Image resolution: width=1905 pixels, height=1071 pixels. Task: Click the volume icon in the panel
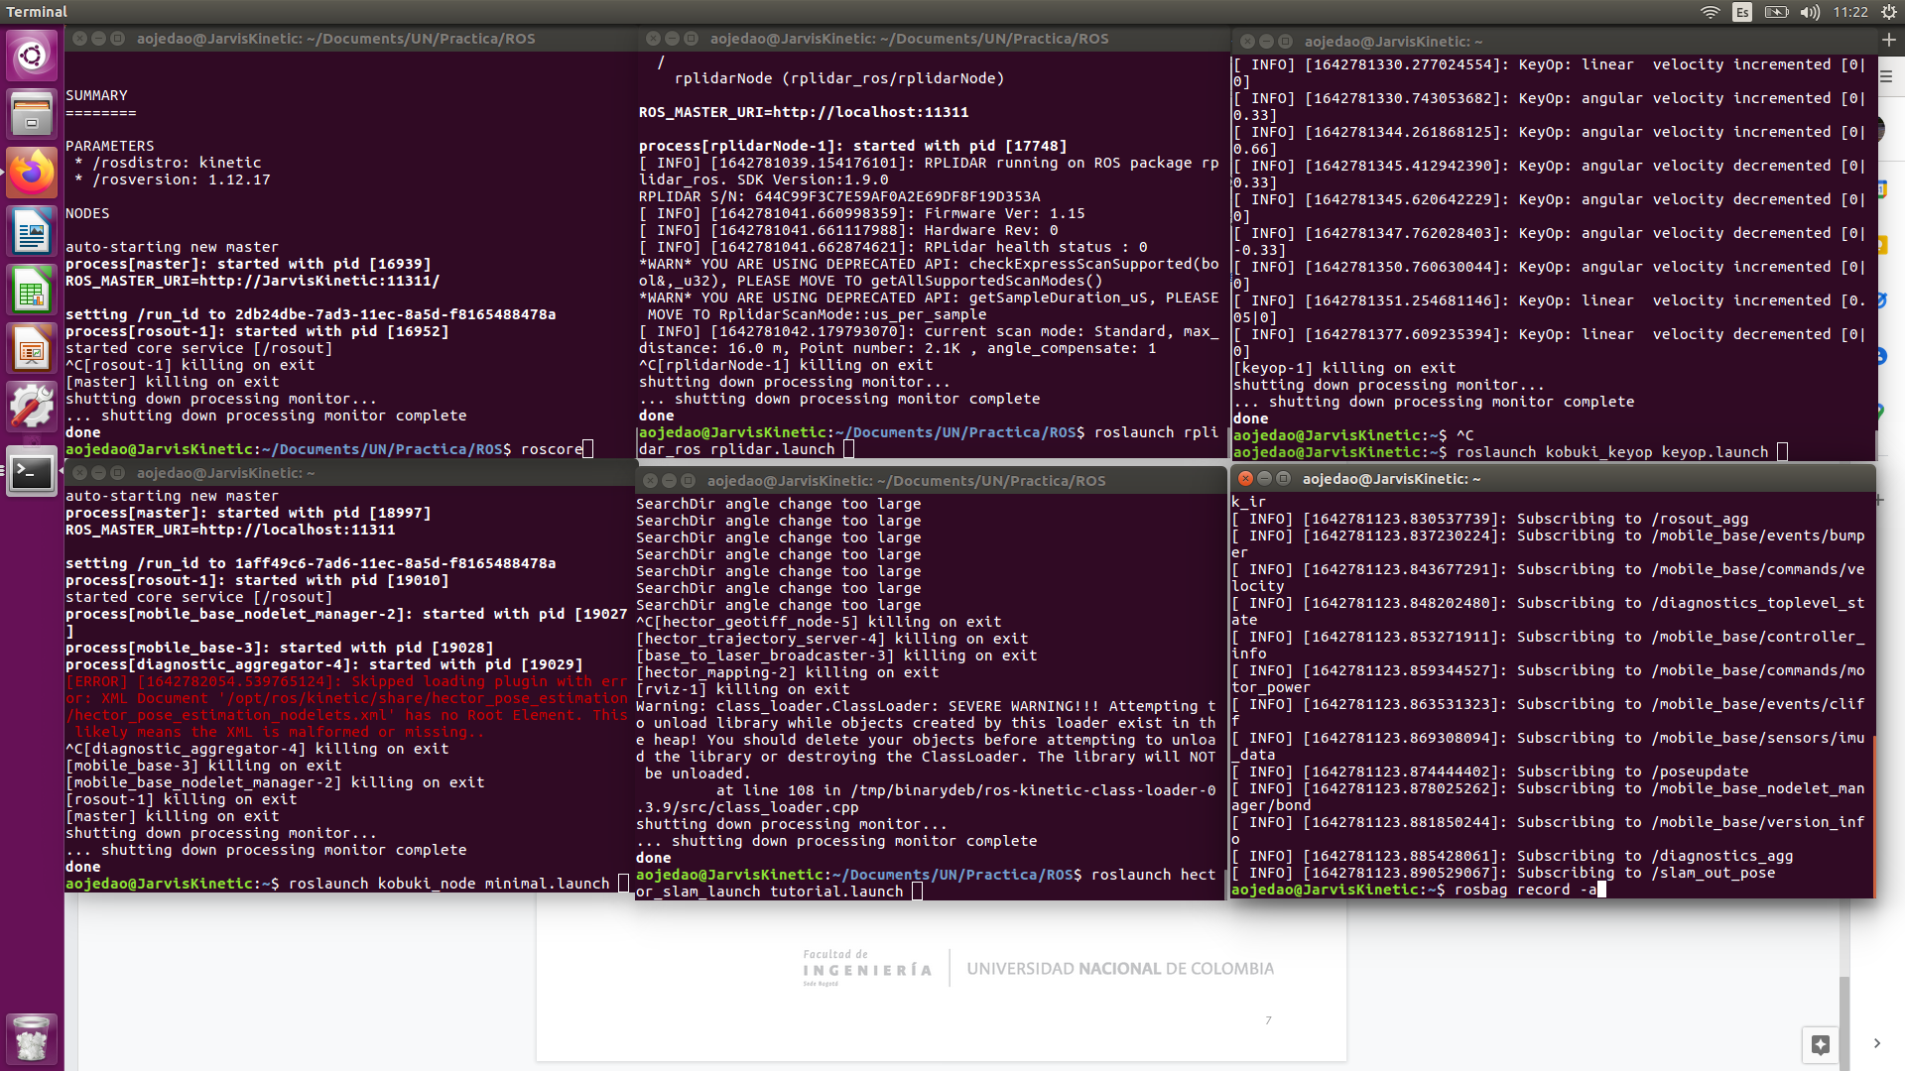click(1810, 12)
